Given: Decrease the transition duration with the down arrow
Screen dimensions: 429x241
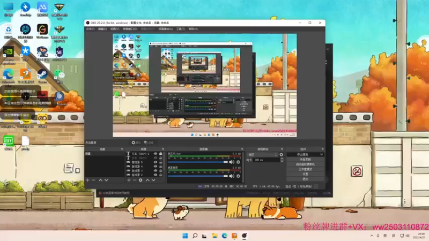Looking at the screenshot, I should 282,161.
